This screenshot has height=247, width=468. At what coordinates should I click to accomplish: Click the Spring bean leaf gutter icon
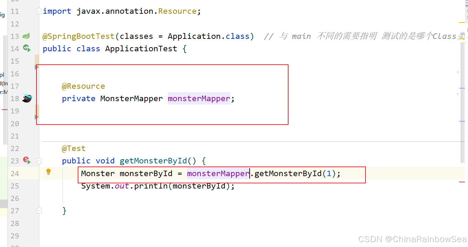click(26, 36)
